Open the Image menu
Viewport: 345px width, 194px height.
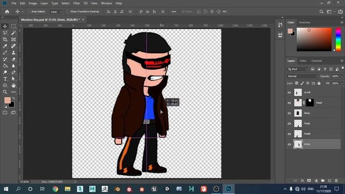[33, 3]
